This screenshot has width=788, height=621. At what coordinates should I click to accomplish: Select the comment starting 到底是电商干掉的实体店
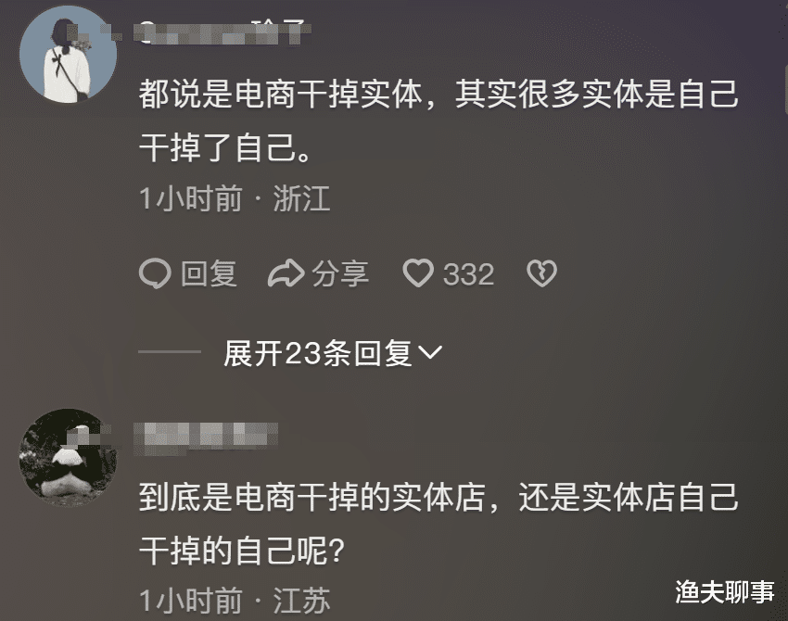438,524
